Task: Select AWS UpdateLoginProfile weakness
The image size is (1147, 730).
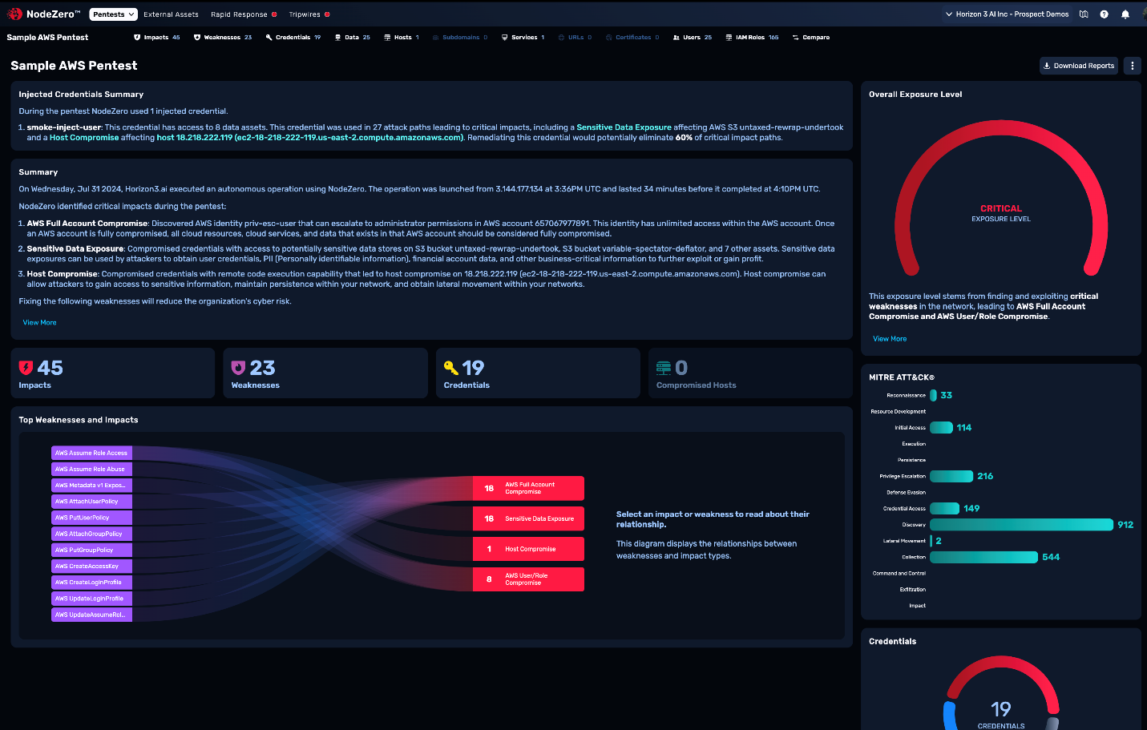Action: click(x=91, y=599)
